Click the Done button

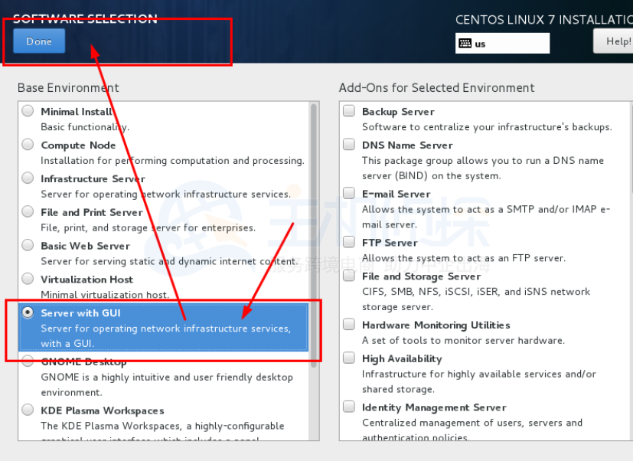(39, 41)
